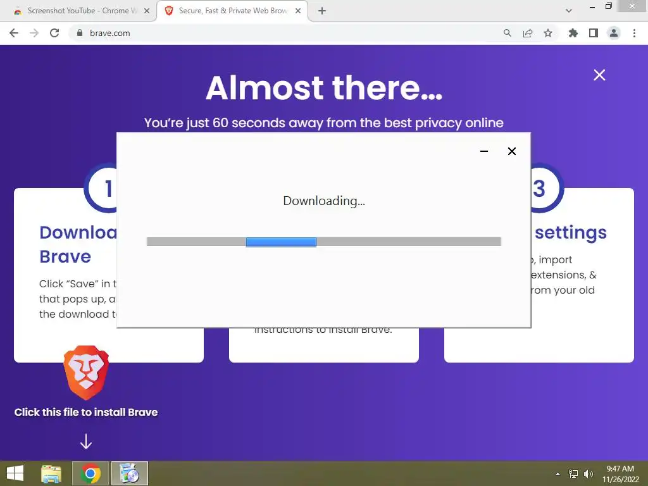
Task: Toggle the Chrome side panel icon
Action: (x=594, y=33)
